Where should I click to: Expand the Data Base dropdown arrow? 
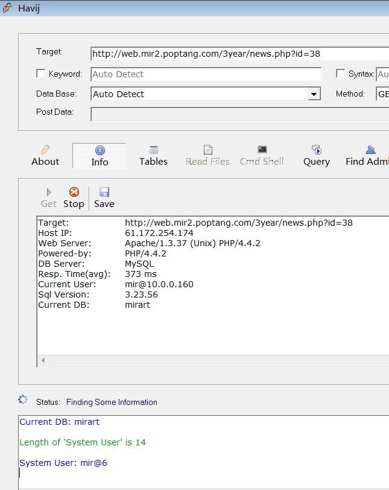pos(314,94)
